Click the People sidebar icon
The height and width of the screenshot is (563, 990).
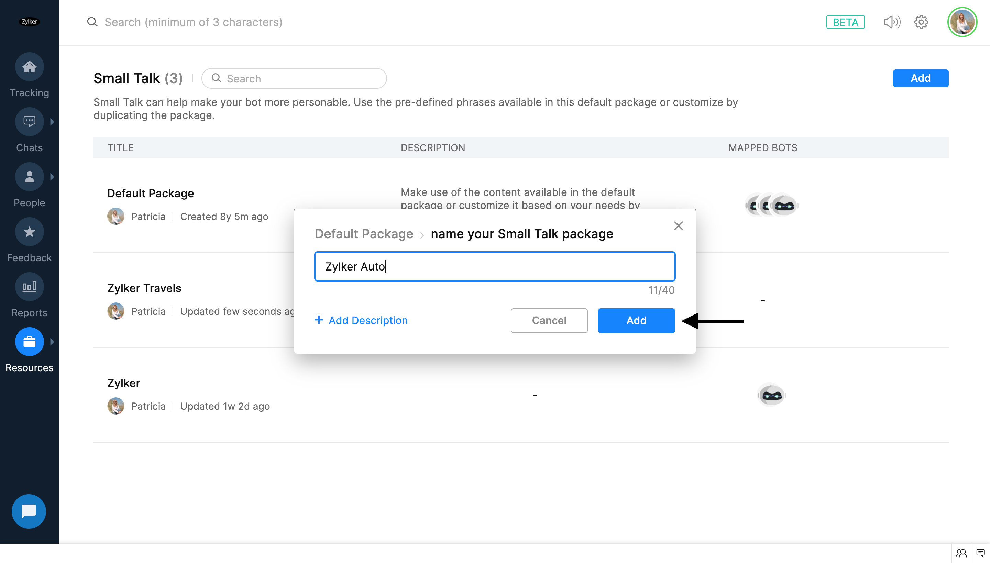30,177
